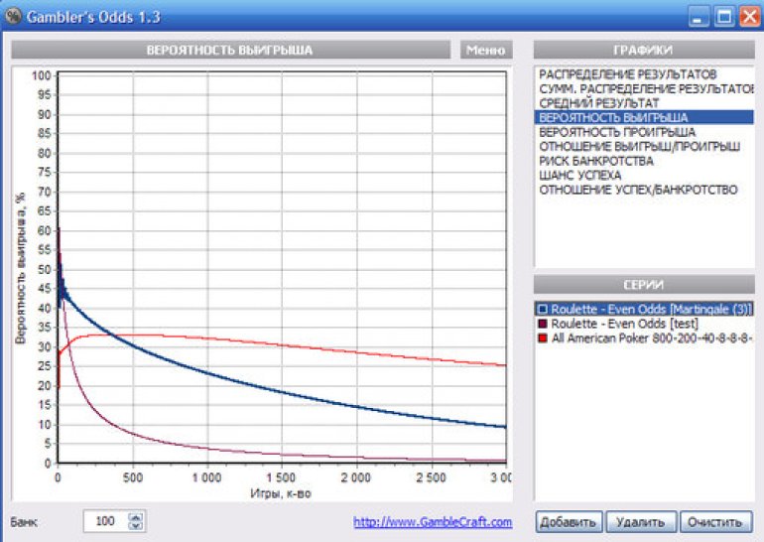Choose ВЕРОЯТНОСТЬ ПРОИГРЫША from the list
Image resolution: width=764 pixels, height=542 pixels.
coord(617,132)
